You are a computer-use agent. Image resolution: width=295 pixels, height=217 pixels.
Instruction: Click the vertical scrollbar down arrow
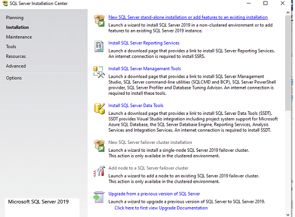[x=288, y=214]
